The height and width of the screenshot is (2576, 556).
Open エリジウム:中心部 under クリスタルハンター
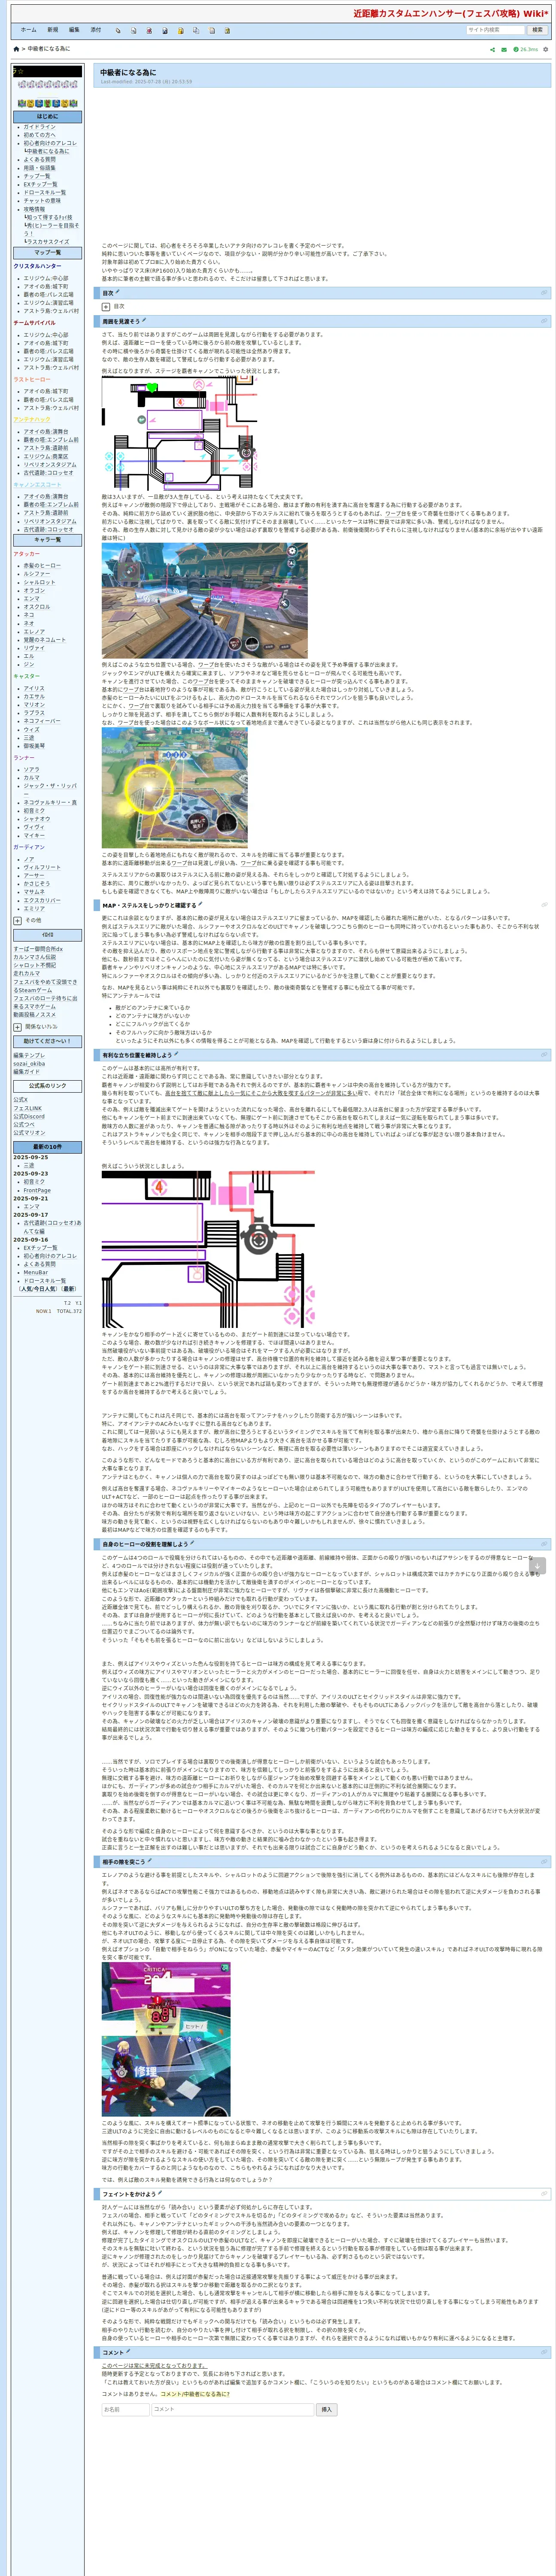click(x=46, y=279)
